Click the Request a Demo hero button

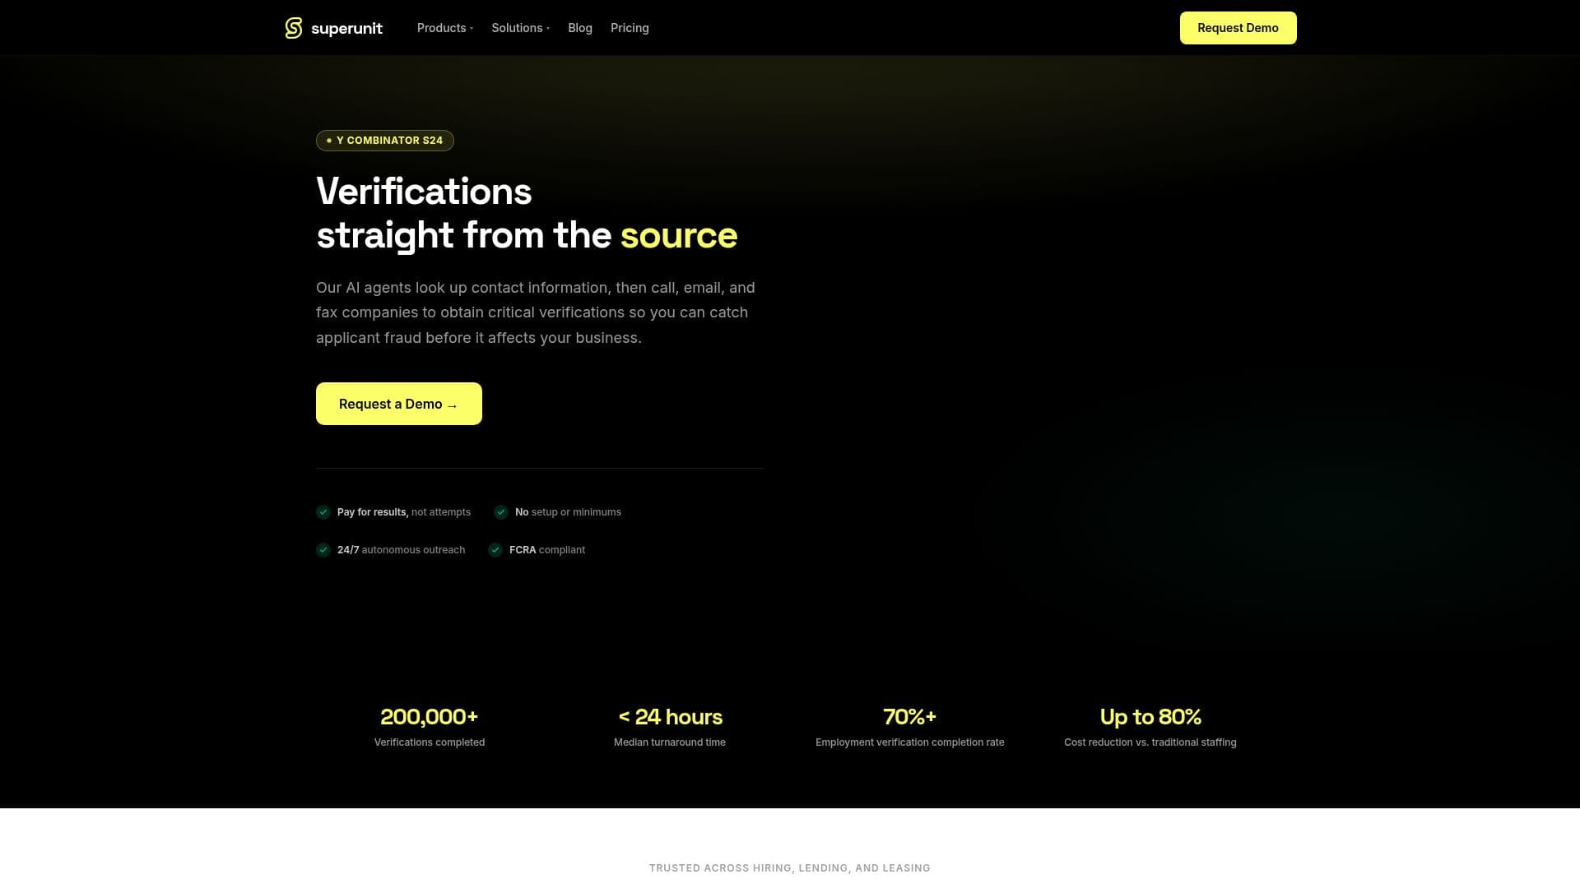point(399,404)
